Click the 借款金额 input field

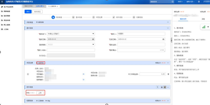tap(141, 45)
